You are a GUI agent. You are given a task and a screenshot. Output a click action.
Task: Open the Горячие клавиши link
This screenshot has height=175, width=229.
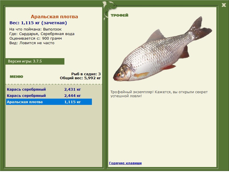click(125, 163)
